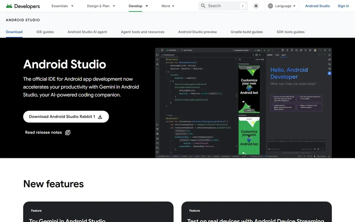Viewport: 355px width, 222px height.
Task: Open the Gradle build guides tab
Action: [247, 32]
